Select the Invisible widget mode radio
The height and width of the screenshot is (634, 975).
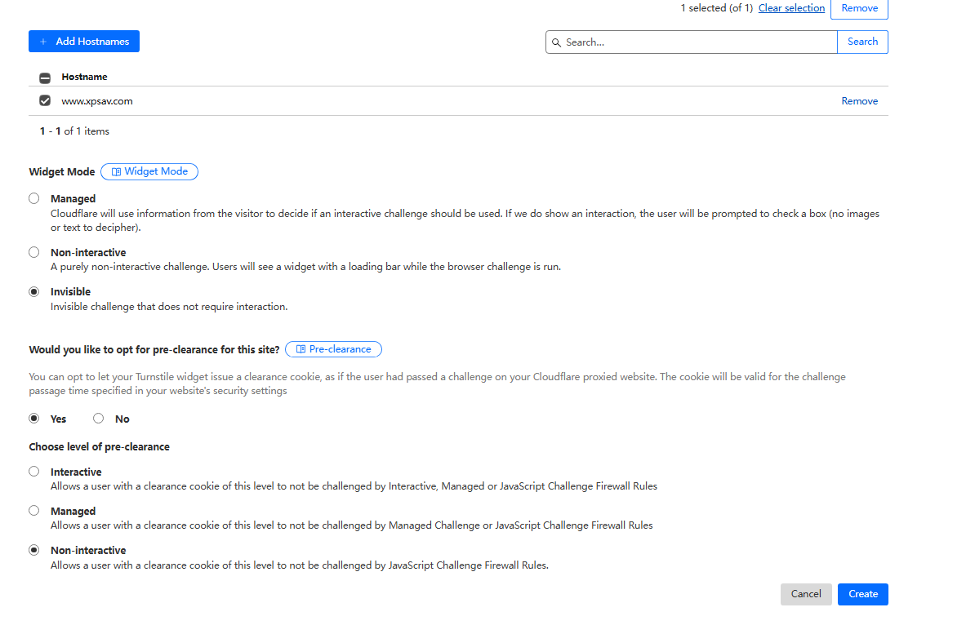pos(33,291)
